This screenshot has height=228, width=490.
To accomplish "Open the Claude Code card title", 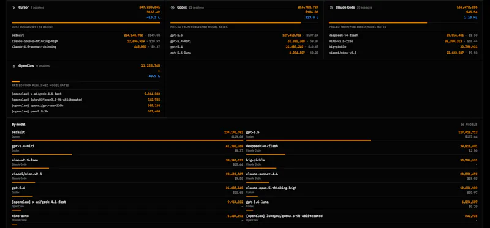I will pyautogui.click(x=345, y=7).
